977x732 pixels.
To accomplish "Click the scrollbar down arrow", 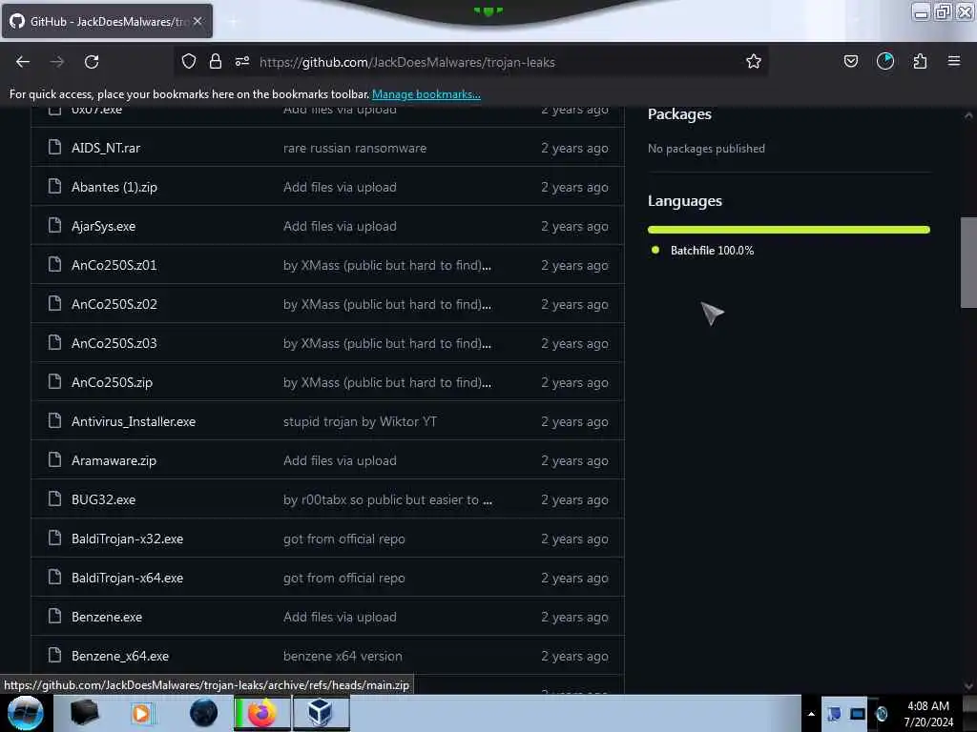I will pos(968,685).
